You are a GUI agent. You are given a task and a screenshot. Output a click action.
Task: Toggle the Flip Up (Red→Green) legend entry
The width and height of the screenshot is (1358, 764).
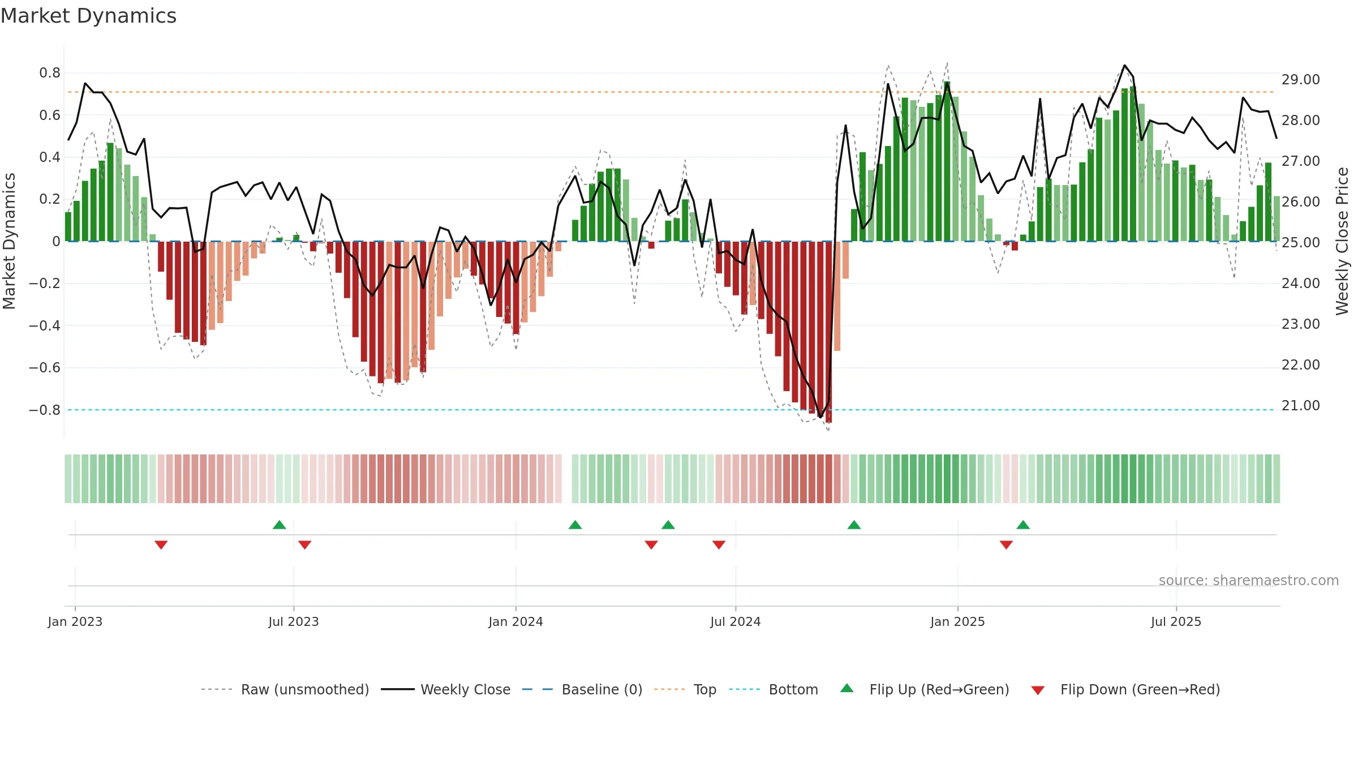tap(925, 689)
